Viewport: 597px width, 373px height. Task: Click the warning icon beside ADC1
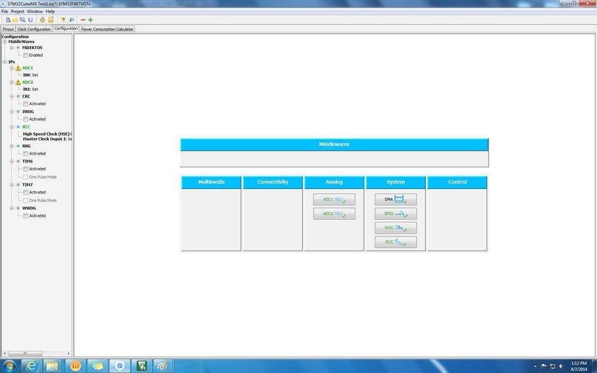pyautogui.click(x=18, y=68)
